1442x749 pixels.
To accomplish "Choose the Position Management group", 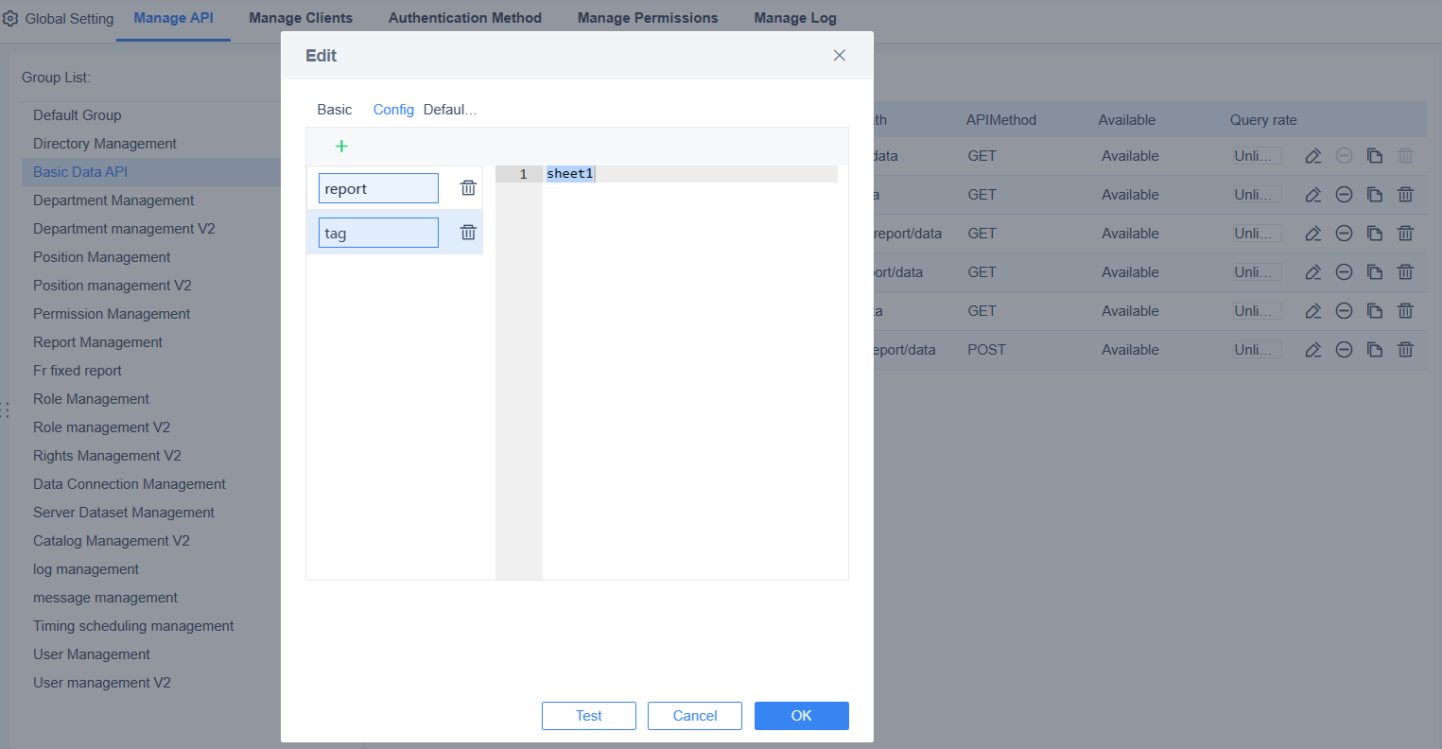I will tap(102, 257).
